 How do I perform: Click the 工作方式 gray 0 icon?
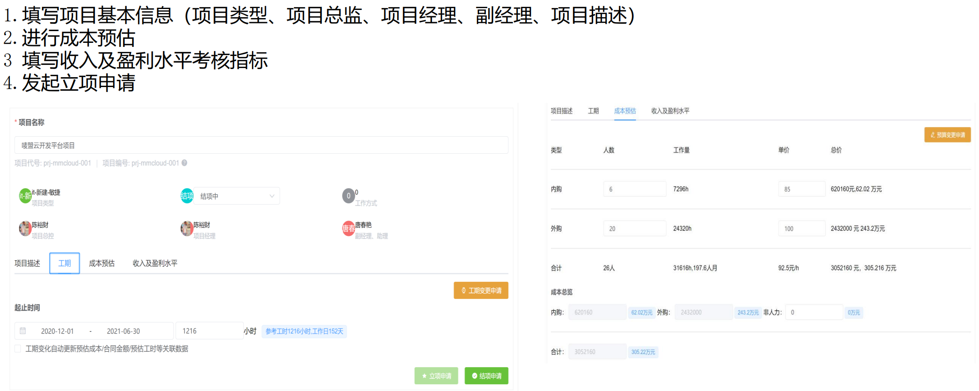[x=348, y=196]
